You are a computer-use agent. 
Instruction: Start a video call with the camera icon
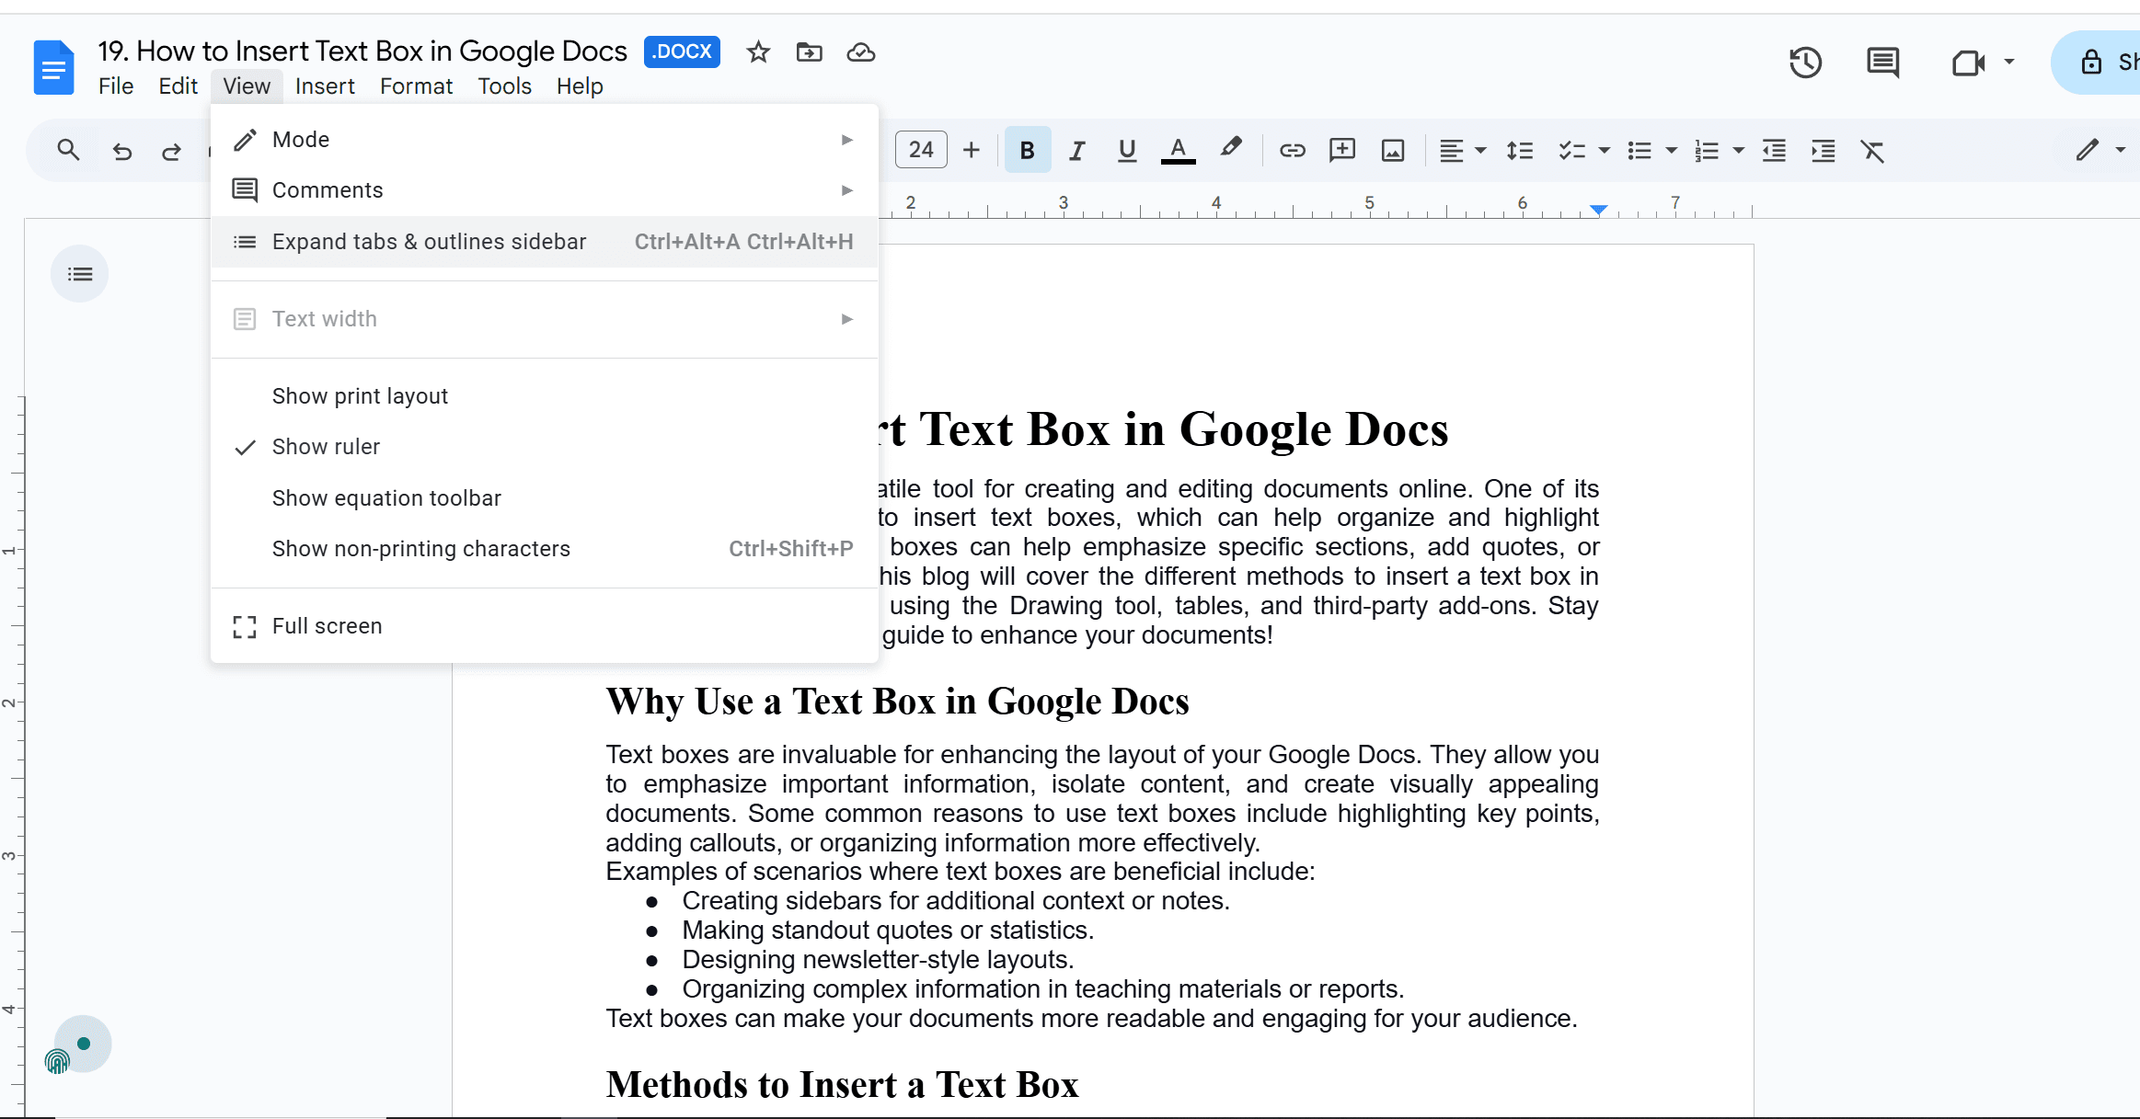pyautogui.click(x=1968, y=63)
